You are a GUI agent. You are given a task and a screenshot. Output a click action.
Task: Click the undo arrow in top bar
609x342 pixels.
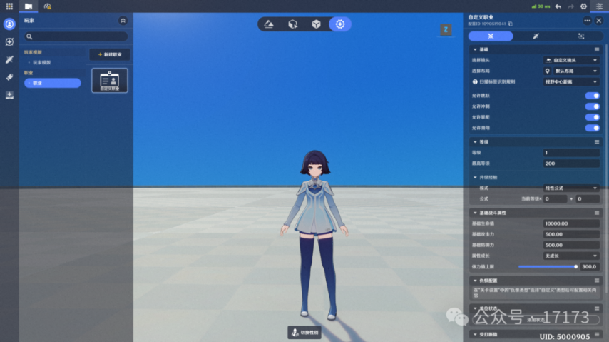(x=558, y=6)
